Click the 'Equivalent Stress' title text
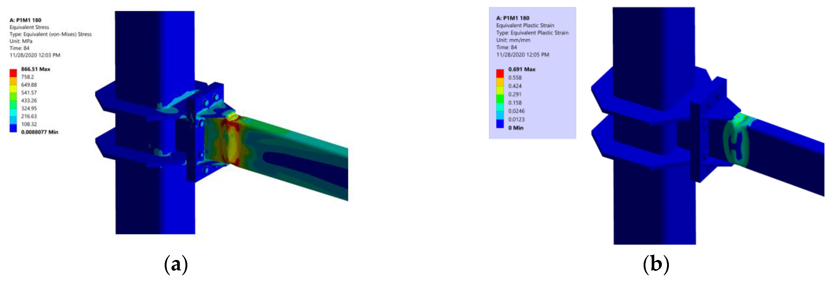This screenshot has width=832, height=281. pos(29,27)
